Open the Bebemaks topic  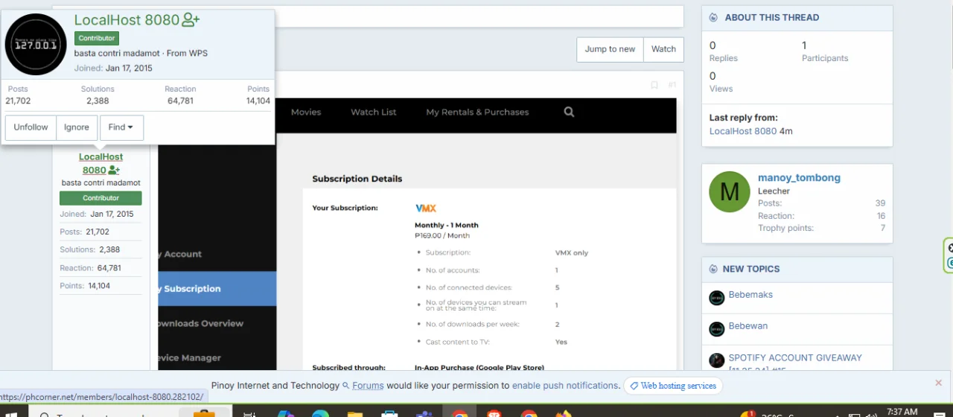click(x=750, y=295)
